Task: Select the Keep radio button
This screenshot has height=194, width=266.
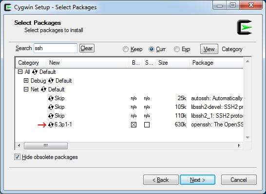Action: [126, 49]
